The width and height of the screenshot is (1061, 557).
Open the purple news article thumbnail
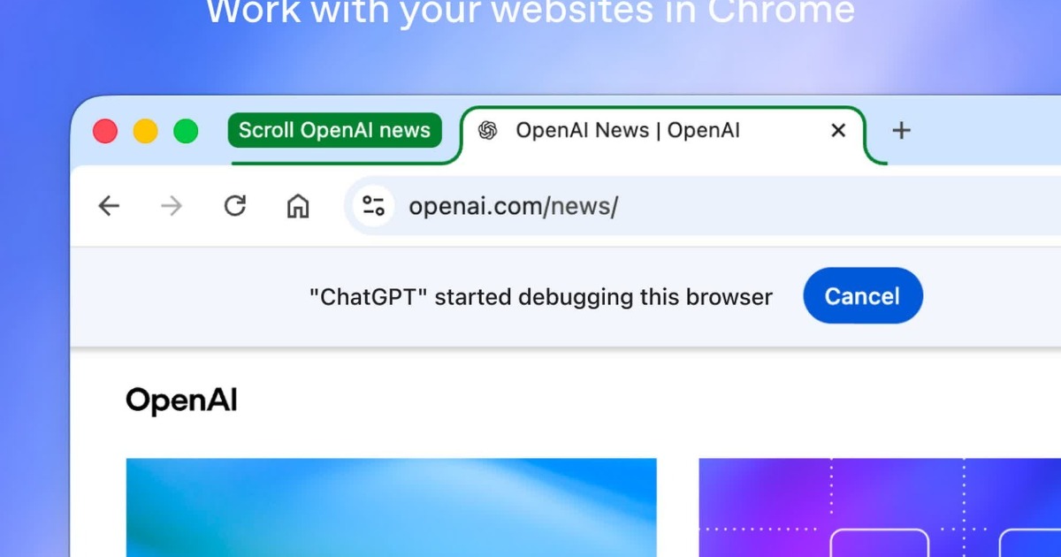pyautogui.click(x=880, y=507)
